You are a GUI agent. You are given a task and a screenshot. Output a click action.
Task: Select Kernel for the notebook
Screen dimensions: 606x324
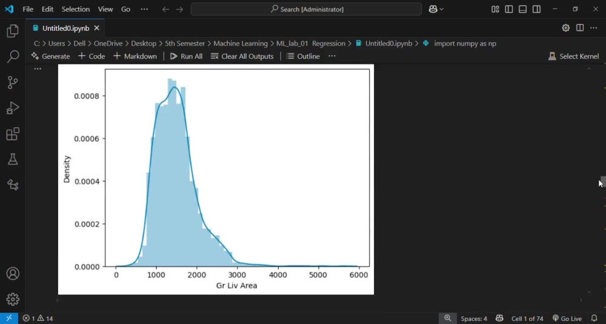point(574,56)
